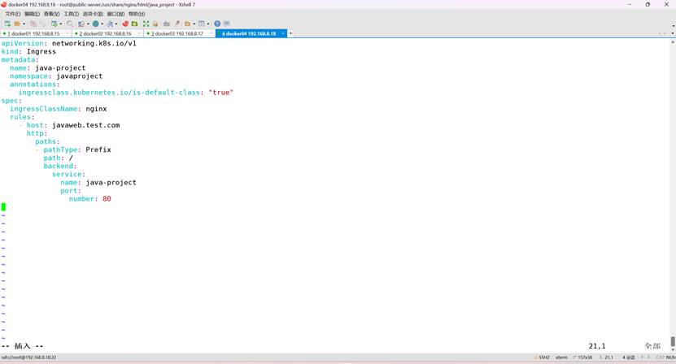
Task: Open the 文件(F) menu
Action: 12,14
